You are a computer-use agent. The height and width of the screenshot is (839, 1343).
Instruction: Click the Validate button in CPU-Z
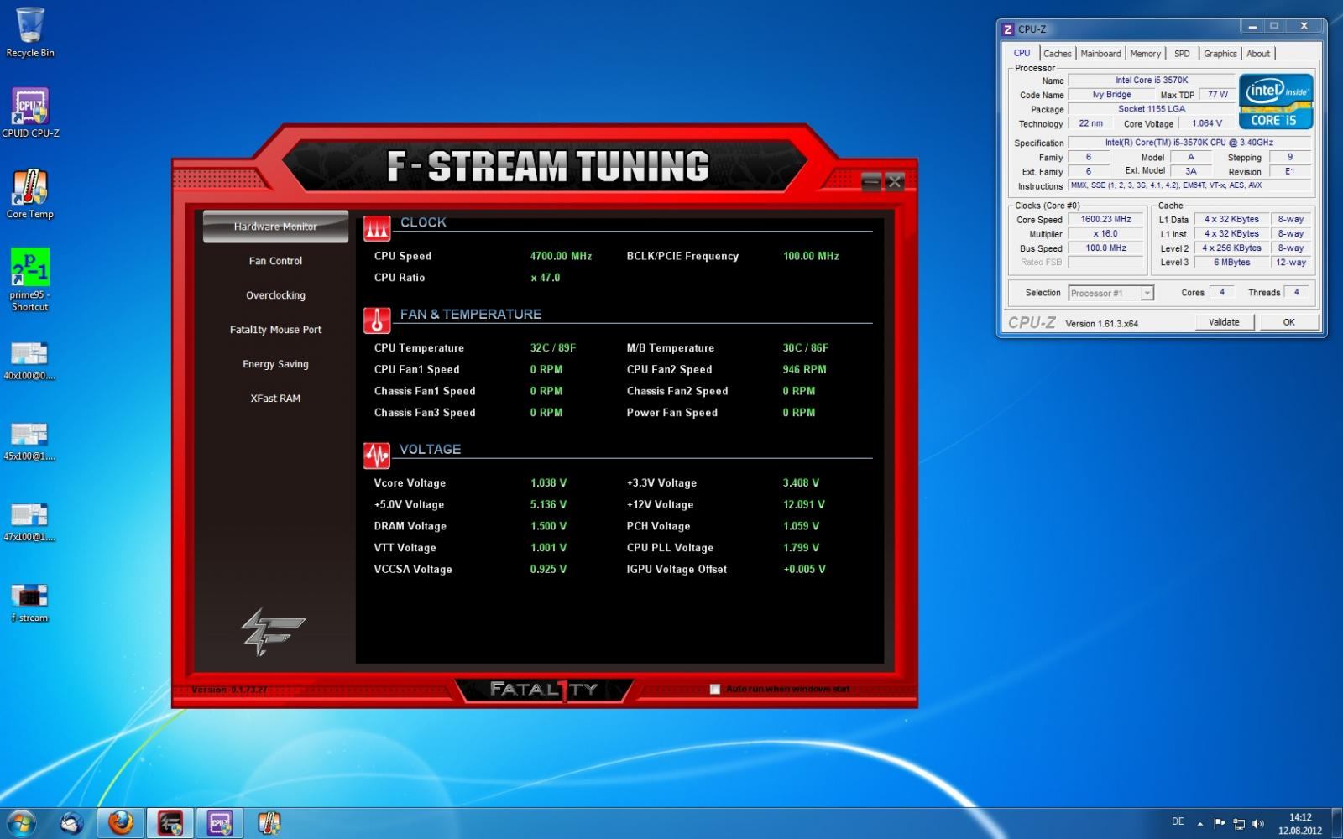pyautogui.click(x=1224, y=322)
